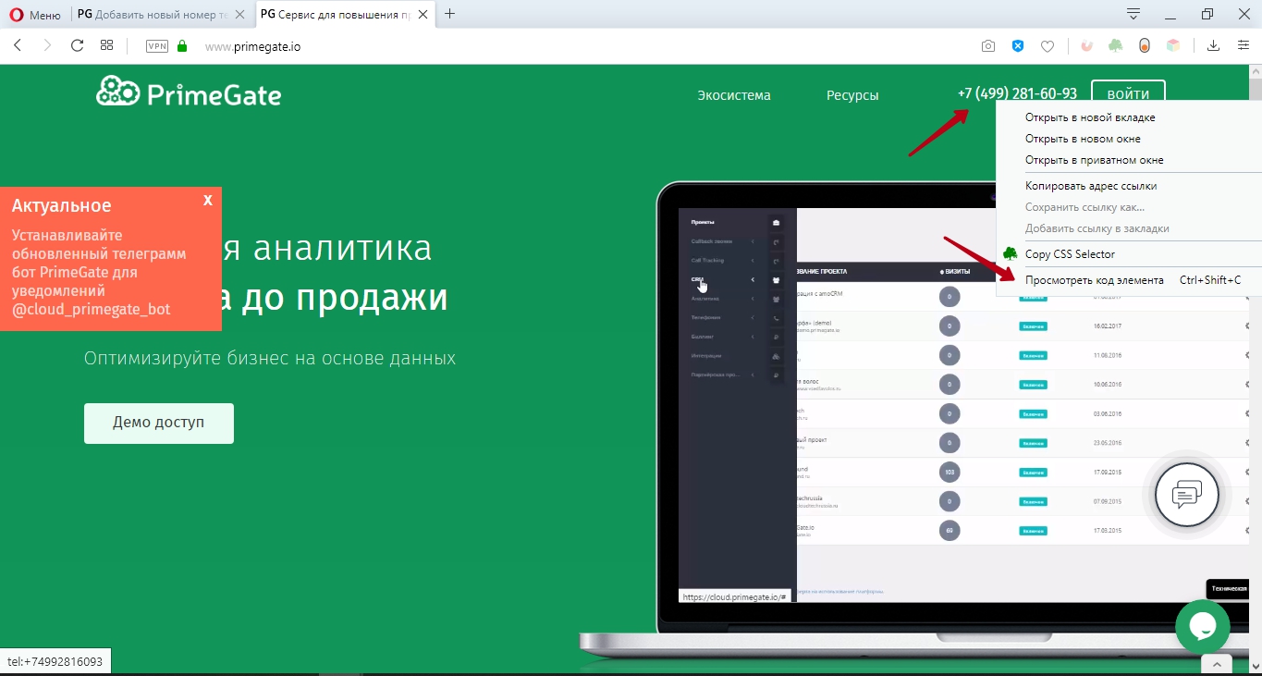Click the PrimeGate logo
Screen dimensions: 1262x676
[189, 92]
